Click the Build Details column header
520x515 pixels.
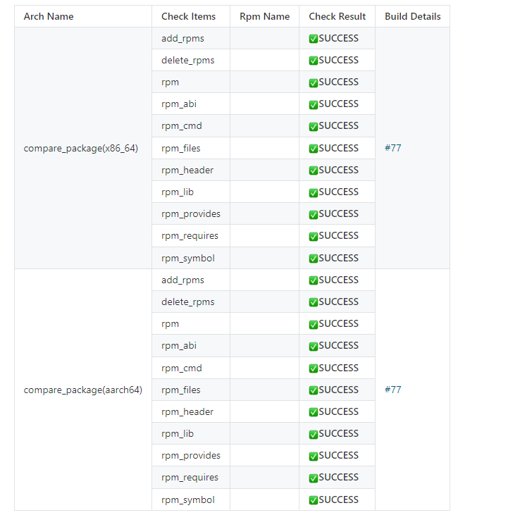pos(412,16)
